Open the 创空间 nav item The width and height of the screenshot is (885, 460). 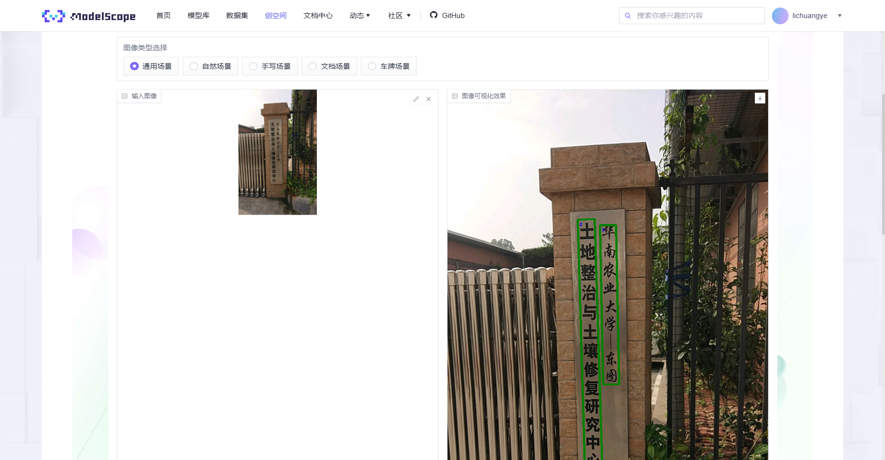tap(276, 16)
